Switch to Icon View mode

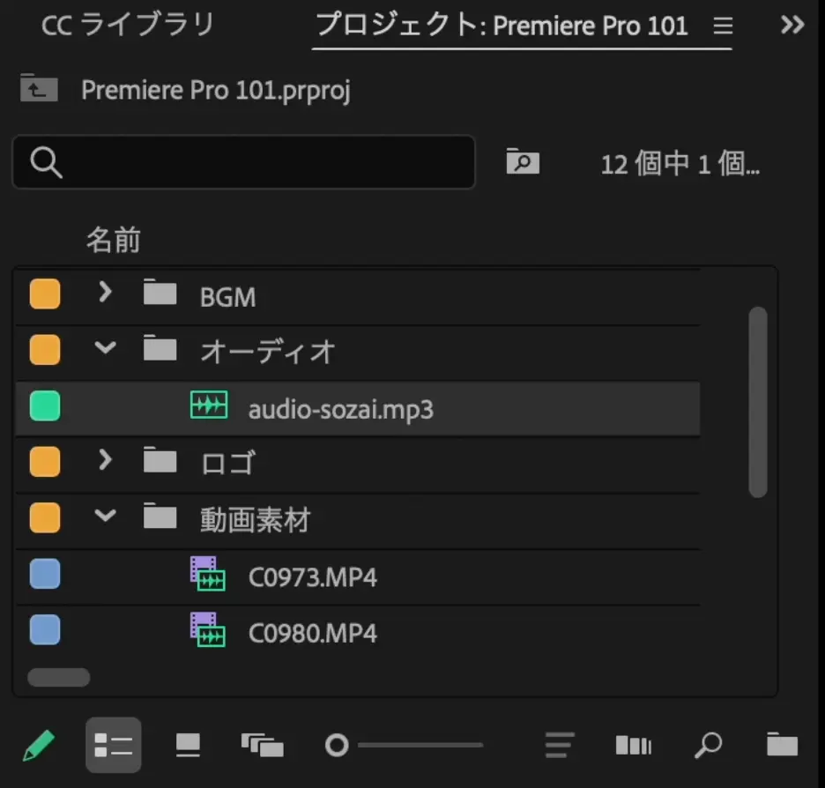click(186, 745)
